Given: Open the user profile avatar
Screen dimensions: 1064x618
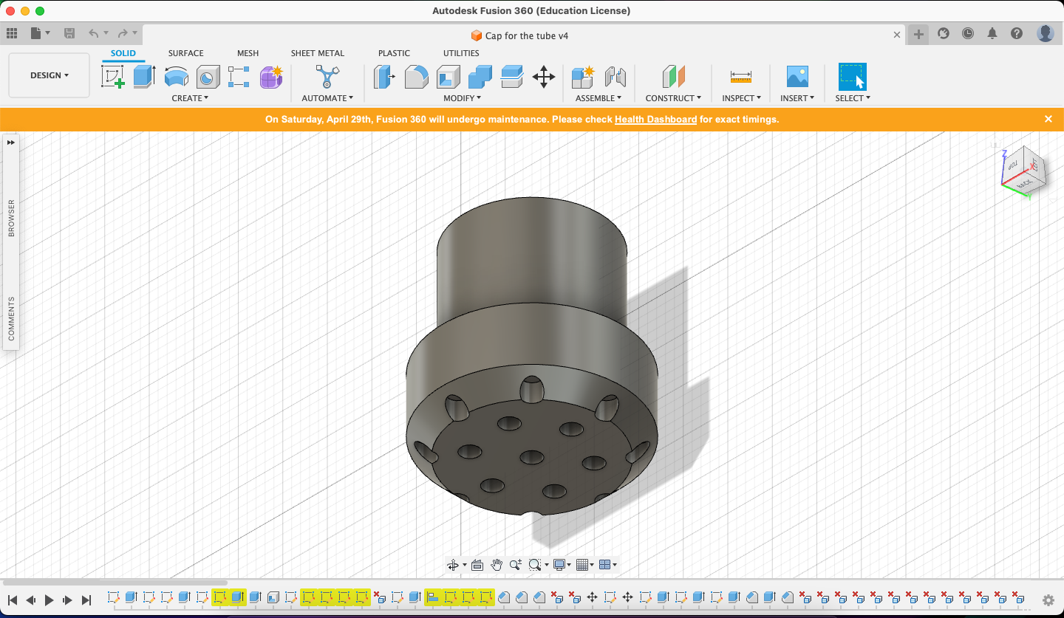Looking at the screenshot, I should click(x=1045, y=33).
